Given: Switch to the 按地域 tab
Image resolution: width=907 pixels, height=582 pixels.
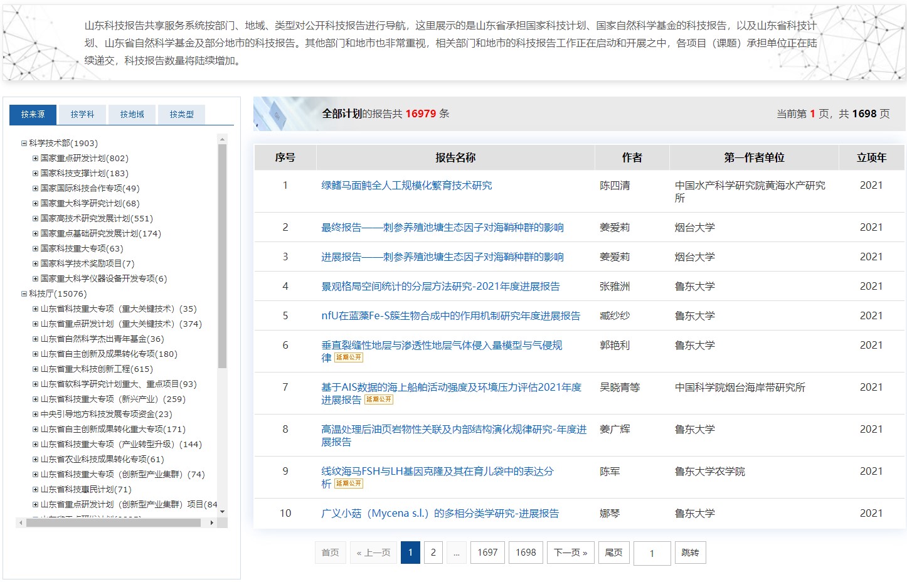Looking at the screenshot, I should click(x=132, y=115).
